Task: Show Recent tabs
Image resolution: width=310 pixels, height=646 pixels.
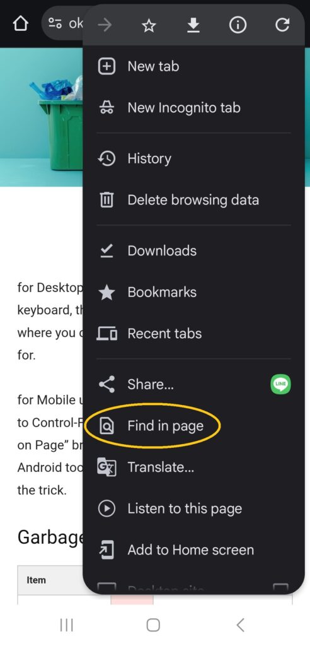Action: (x=193, y=333)
